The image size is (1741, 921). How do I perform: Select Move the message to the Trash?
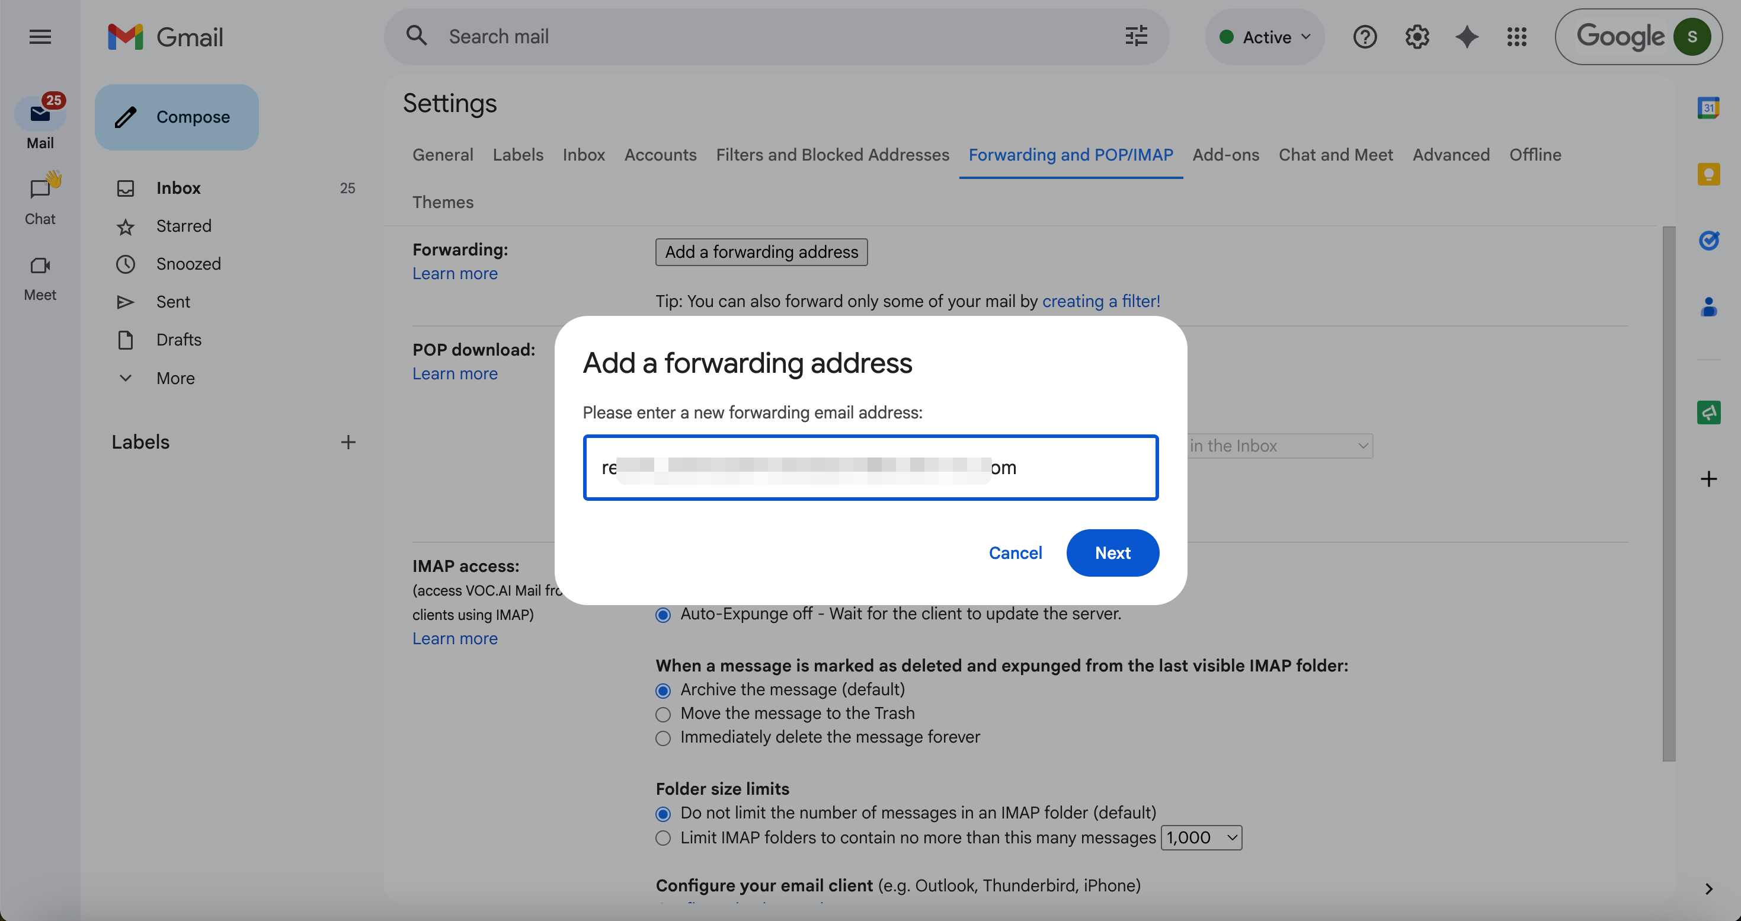coord(663,714)
